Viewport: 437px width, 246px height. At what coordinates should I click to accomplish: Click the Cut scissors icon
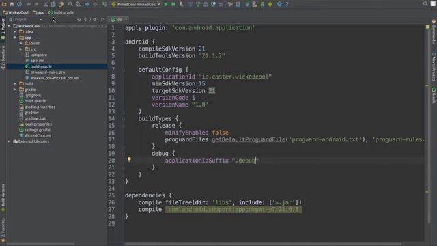(46, 4)
